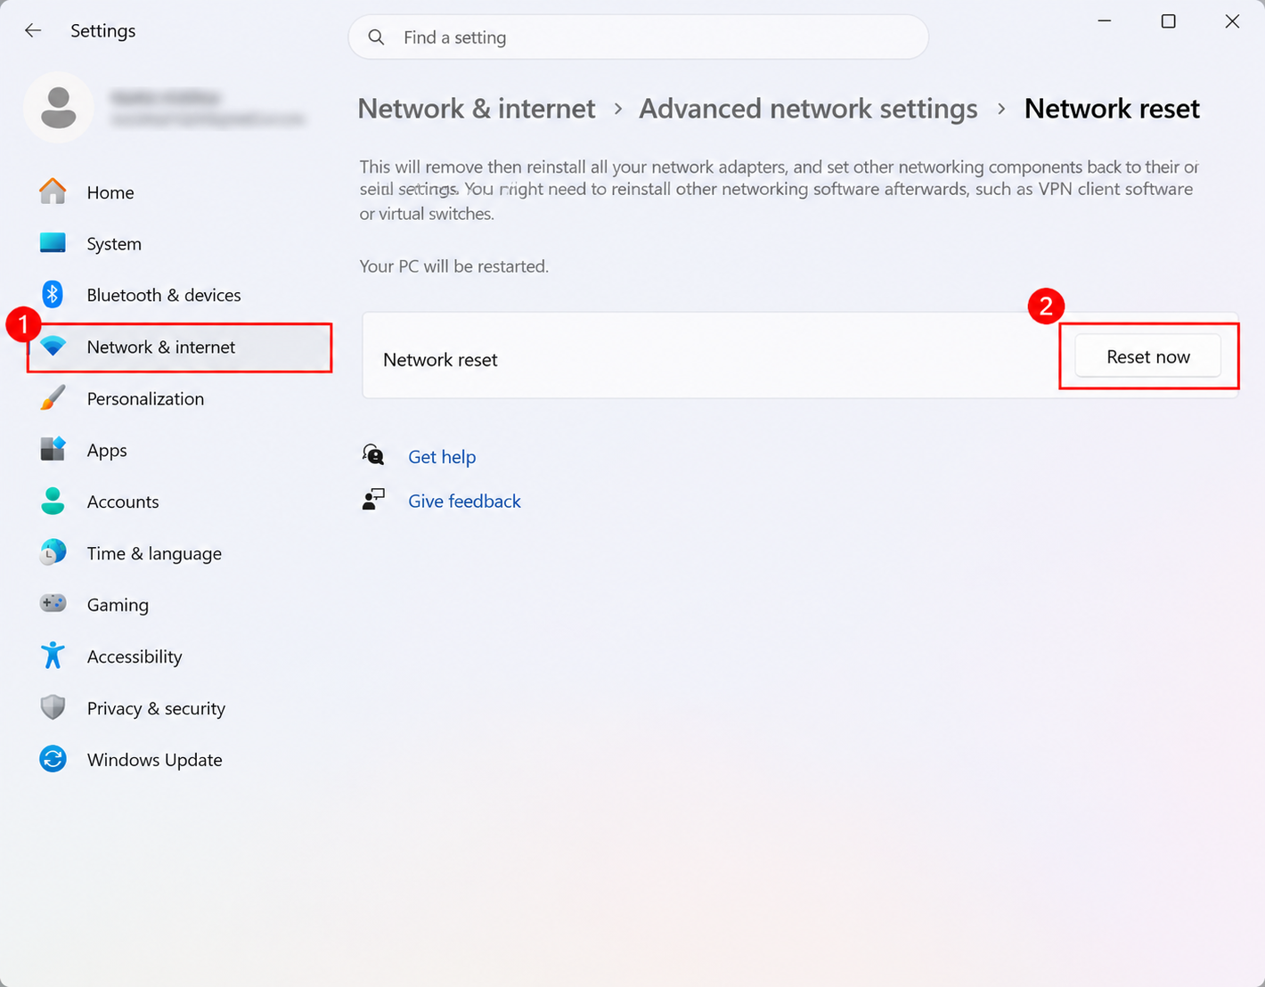Focus the Find a setting search field
Image resolution: width=1265 pixels, height=987 pixels.
coord(638,37)
